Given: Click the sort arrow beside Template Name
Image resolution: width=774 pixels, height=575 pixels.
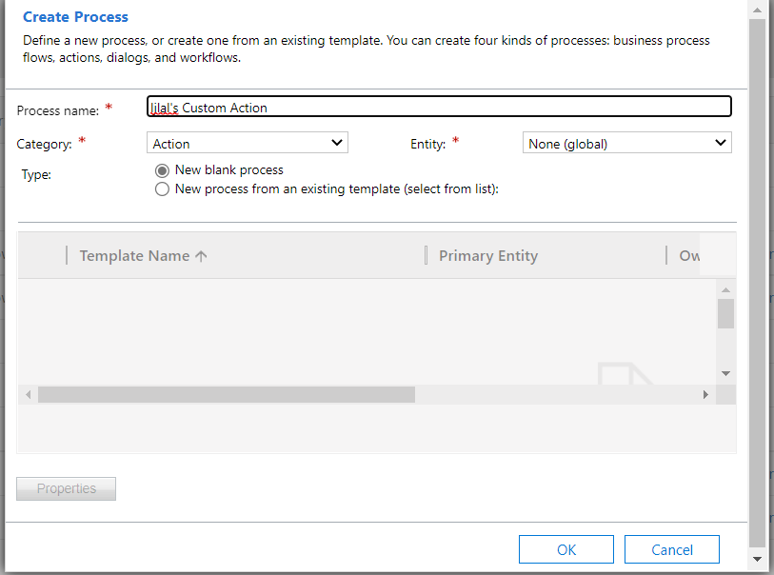Looking at the screenshot, I should tap(201, 256).
